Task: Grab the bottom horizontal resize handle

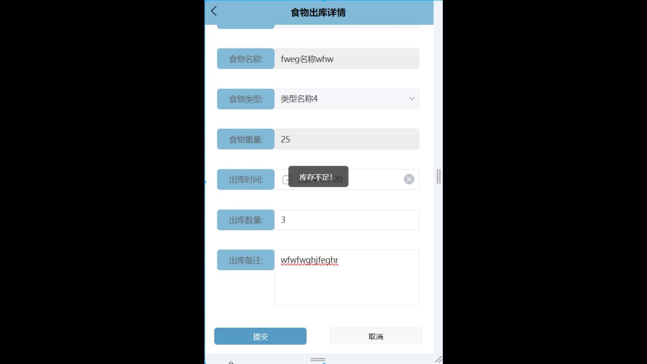Action: tap(318, 360)
